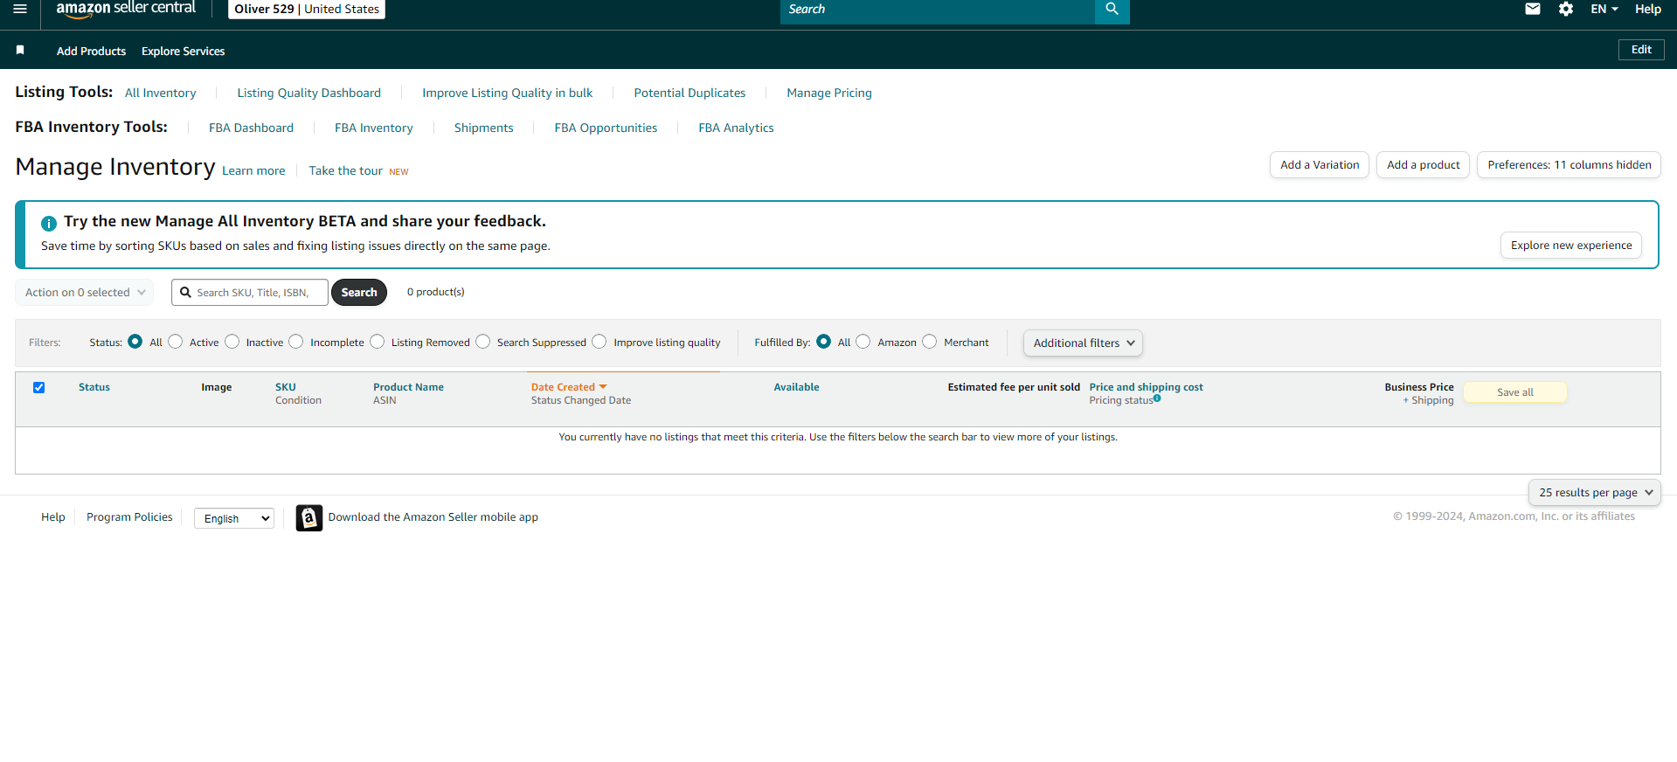
Task: Click the Price and shipping cost header
Action: pos(1147,387)
